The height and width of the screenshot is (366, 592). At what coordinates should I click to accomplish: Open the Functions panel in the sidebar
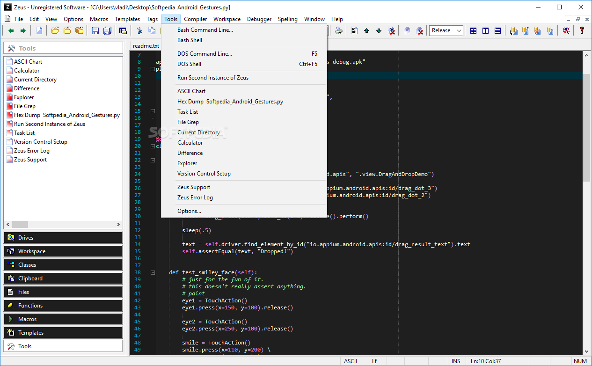(x=63, y=306)
